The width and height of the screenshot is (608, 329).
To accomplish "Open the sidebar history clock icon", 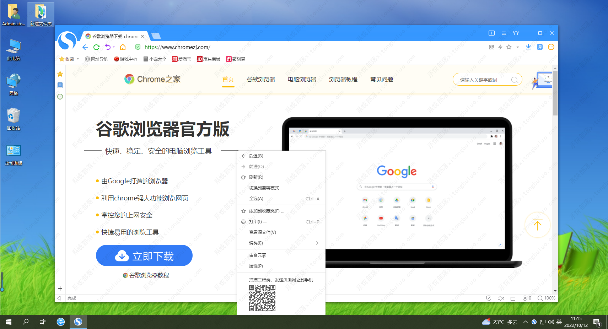I will (60, 97).
